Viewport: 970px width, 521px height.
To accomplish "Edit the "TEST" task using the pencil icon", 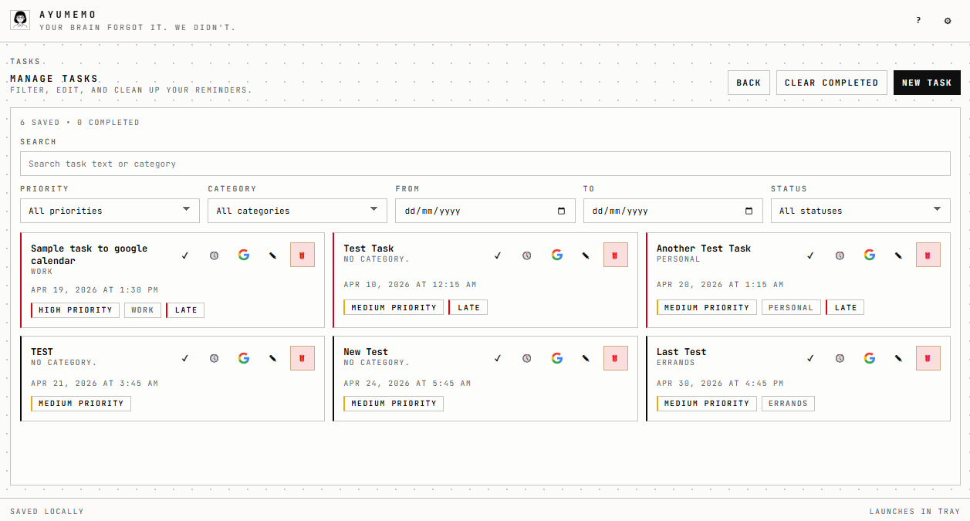I will point(272,358).
